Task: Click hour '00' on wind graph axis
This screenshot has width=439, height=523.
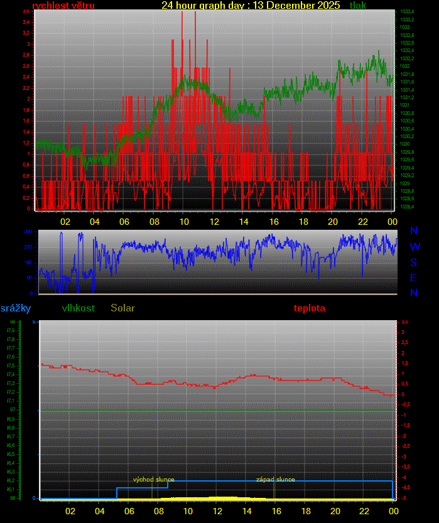Action: pos(392,222)
